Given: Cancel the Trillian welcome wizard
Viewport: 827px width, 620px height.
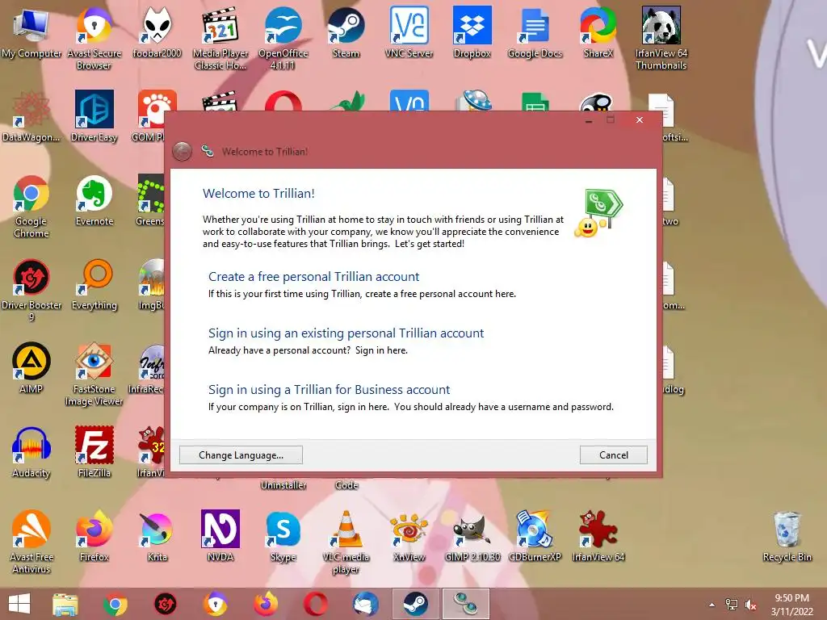Looking at the screenshot, I should (x=614, y=455).
